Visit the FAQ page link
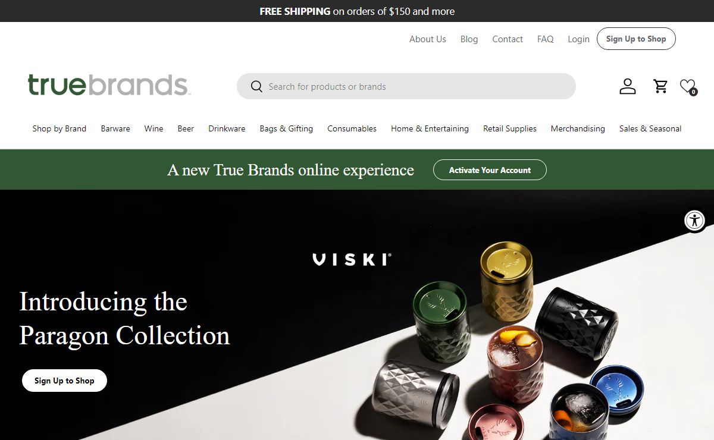Viewport: 714px width, 440px height. tap(545, 39)
